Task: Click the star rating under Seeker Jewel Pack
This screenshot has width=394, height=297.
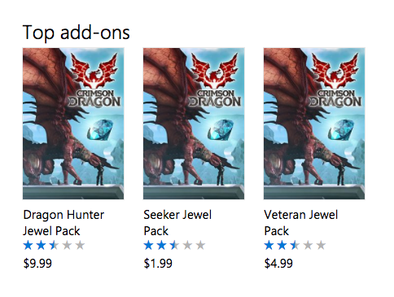Action: [174, 246]
